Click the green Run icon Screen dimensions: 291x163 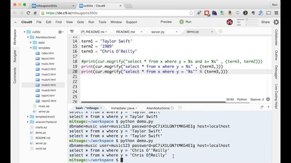click(x=181, y=22)
